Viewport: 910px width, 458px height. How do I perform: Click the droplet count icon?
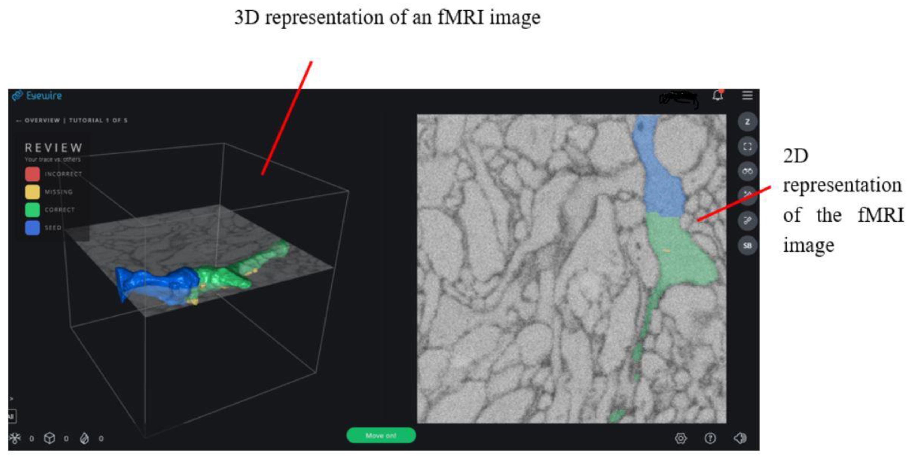[85, 438]
